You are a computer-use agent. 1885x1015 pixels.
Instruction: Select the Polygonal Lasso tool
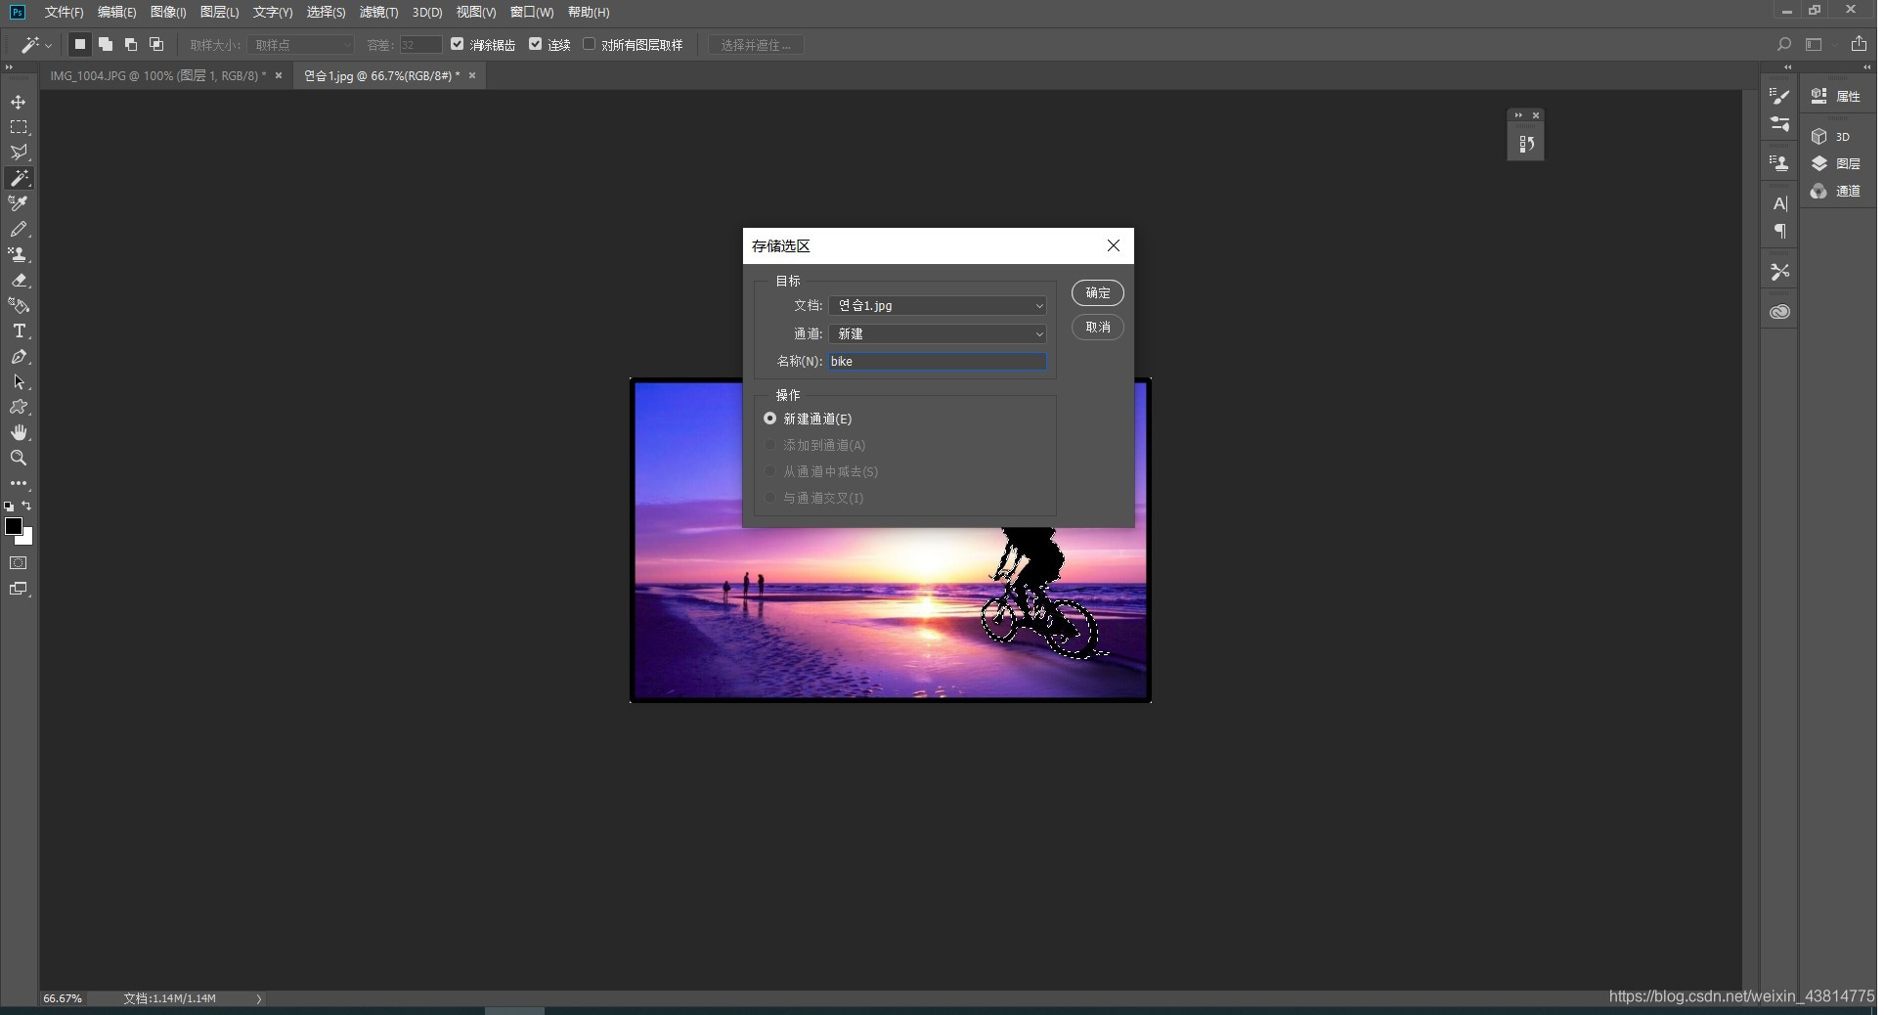pyautogui.click(x=19, y=153)
